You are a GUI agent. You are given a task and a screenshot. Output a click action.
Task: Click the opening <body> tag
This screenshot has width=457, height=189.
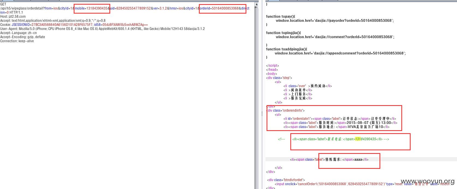point(271,74)
